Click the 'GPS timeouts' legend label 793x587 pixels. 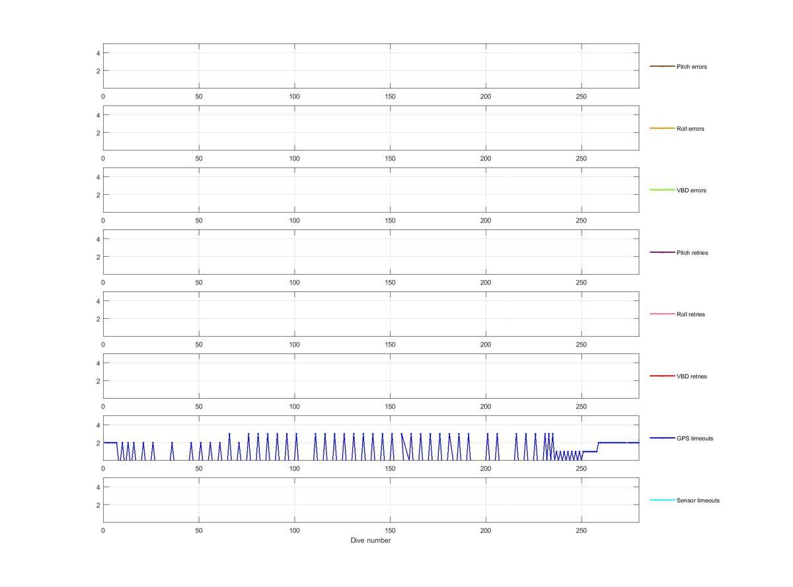[695, 438]
